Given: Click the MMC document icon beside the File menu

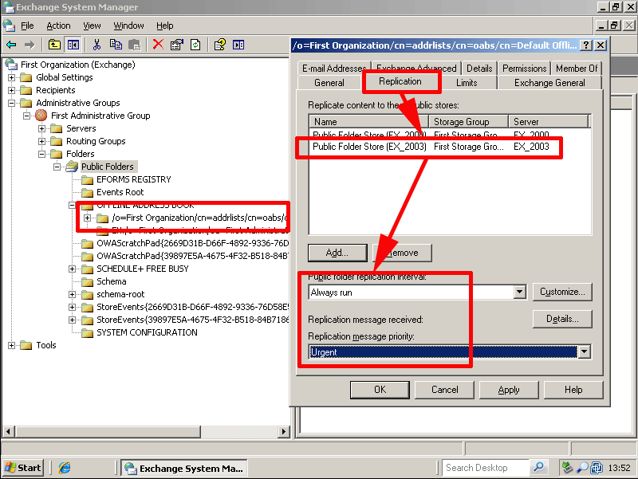Looking at the screenshot, I should tap(9, 26).
